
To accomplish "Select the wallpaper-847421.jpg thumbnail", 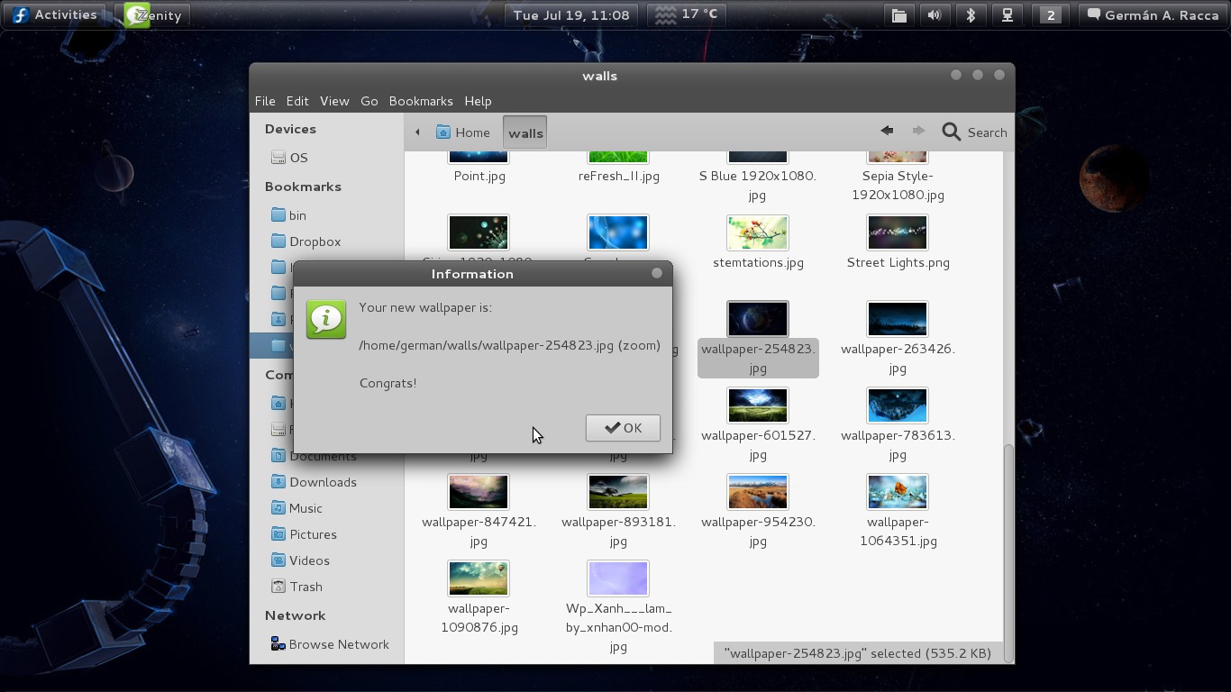I will point(479,492).
